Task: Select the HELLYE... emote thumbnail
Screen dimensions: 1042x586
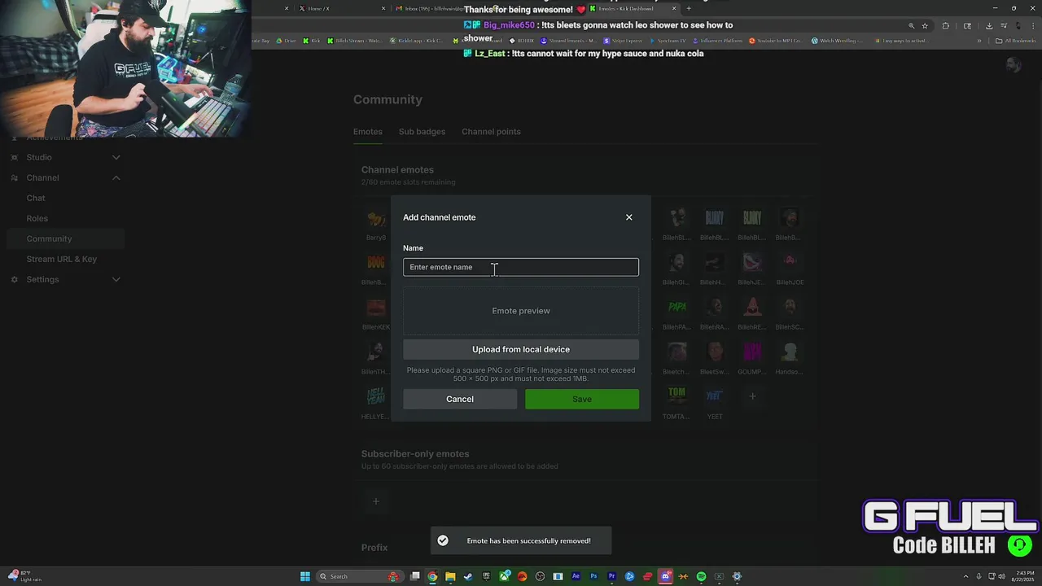Action: pyautogui.click(x=376, y=396)
